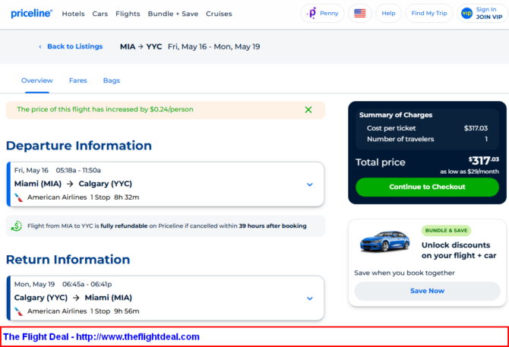Click the Help button
Viewport: 509px width, 347px height.
[x=388, y=14]
